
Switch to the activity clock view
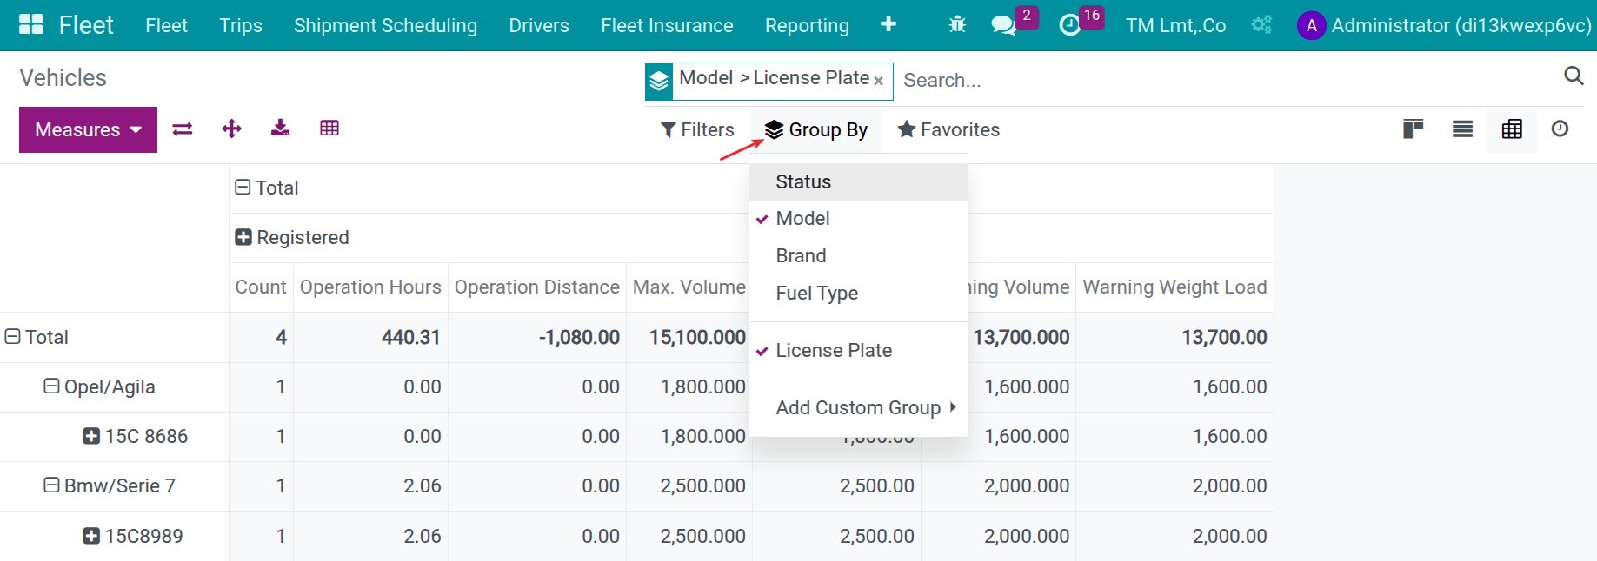click(1560, 129)
